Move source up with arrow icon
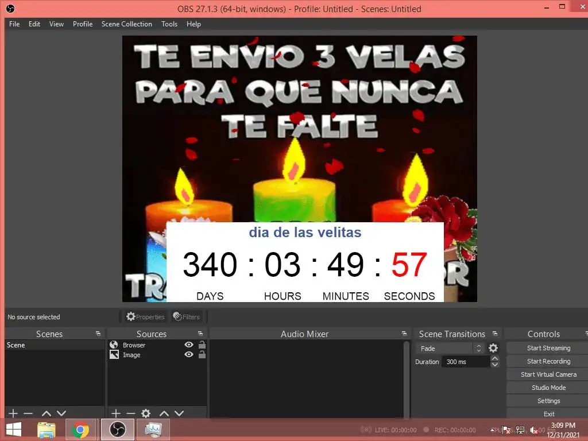Viewport: 588px width, 441px height. click(x=164, y=413)
